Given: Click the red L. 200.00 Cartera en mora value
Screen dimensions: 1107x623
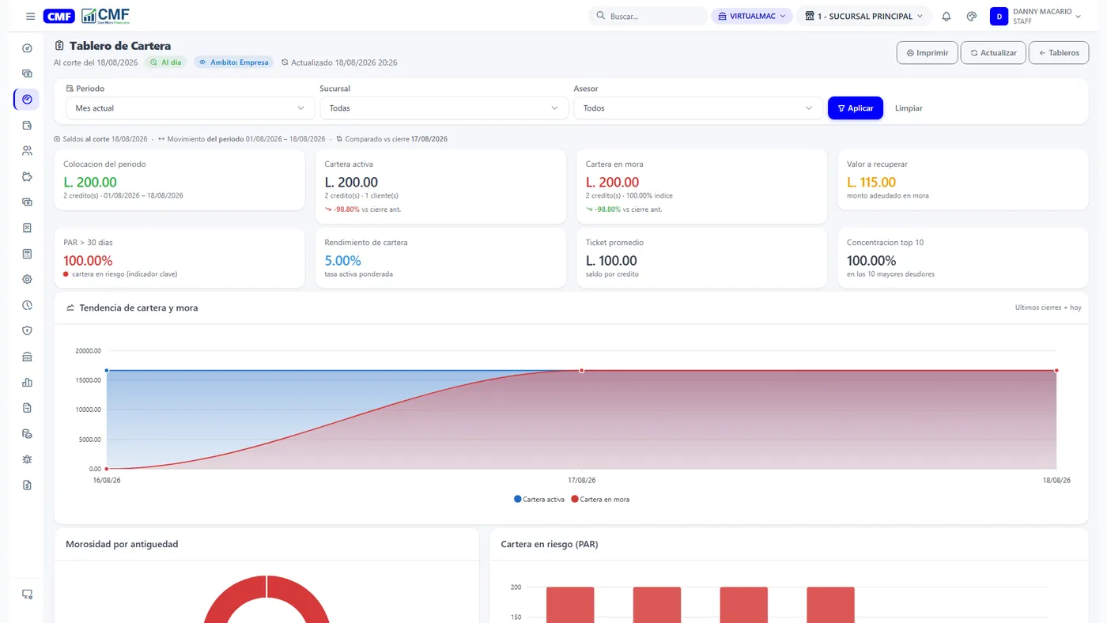Looking at the screenshot, I should coord(612,183).
